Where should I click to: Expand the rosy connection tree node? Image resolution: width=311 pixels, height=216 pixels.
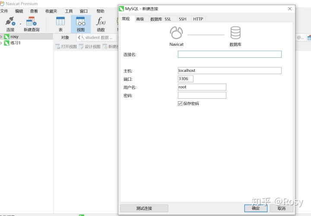1,37
